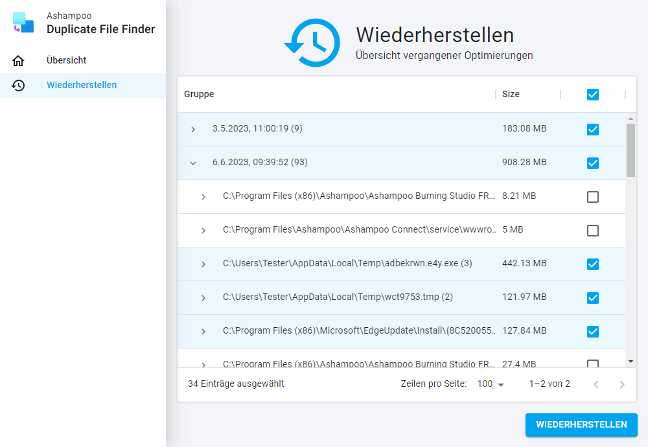The height and width of the screenshot is (447, 648).
Task: Click the scrollbar down arrow
Action: click(631, 361)
